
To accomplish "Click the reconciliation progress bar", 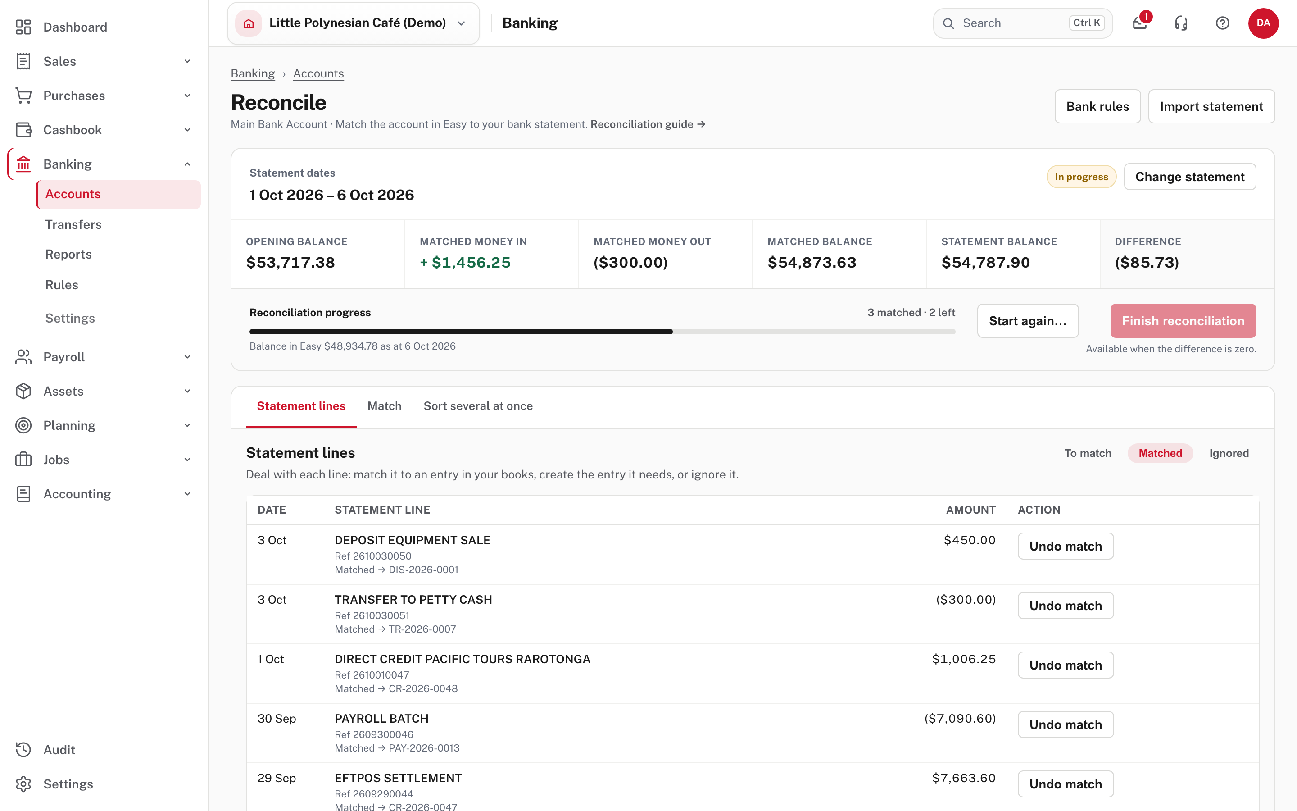I will (x=603, y=332).
